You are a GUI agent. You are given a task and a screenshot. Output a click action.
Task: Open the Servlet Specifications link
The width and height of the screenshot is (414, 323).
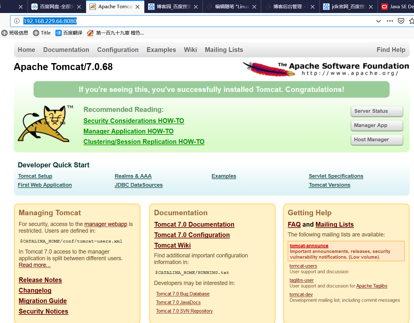(x=336, y=176)
